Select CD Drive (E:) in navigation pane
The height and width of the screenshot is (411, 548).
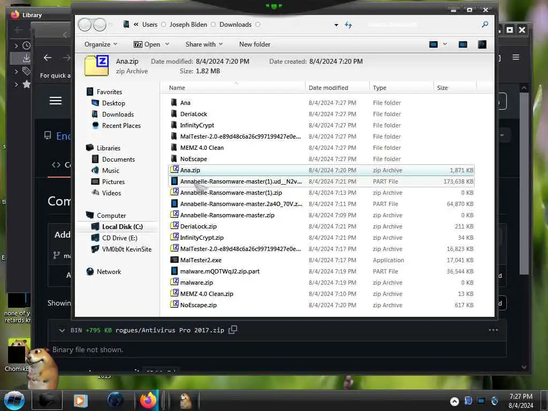coord(119,238)
